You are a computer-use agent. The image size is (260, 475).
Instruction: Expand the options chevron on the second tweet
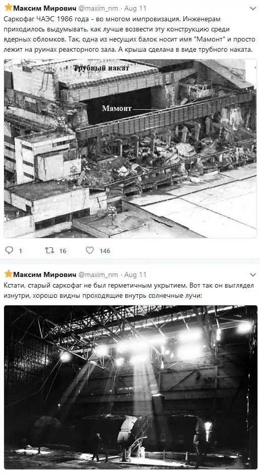point(253,275)
